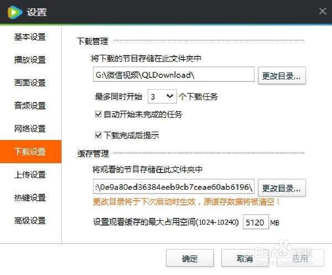Toggle 下载完成后提示 checkbox
Screen dimensions: 332x275
pos(98,135)
